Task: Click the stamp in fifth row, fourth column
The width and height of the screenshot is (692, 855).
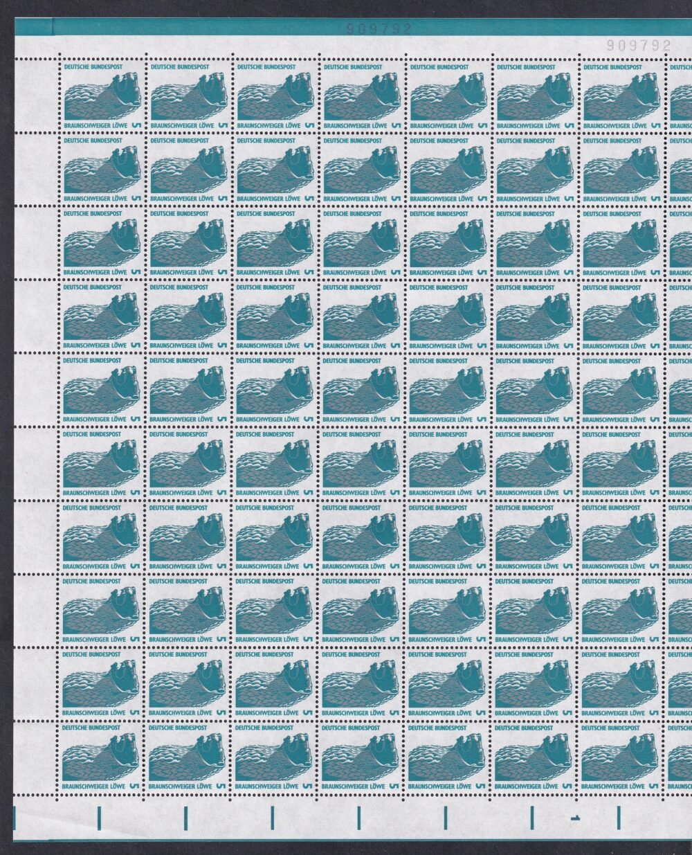Action: [x=361, y=390]
